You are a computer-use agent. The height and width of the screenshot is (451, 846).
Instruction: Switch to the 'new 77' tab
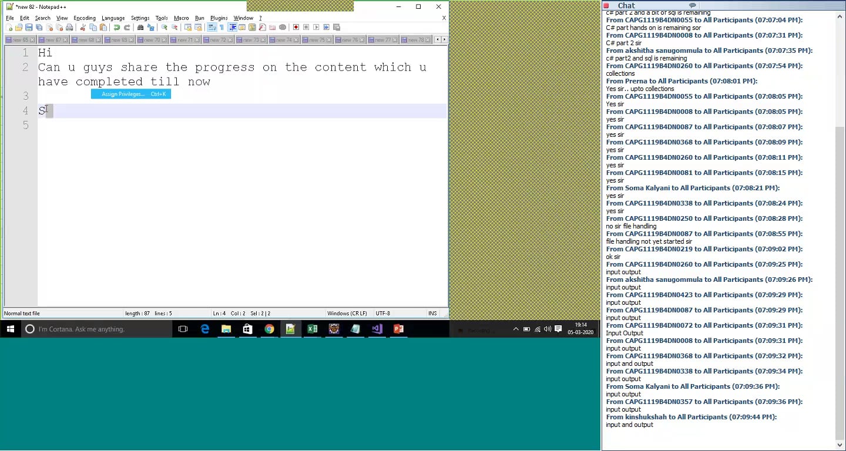point(383,40)
